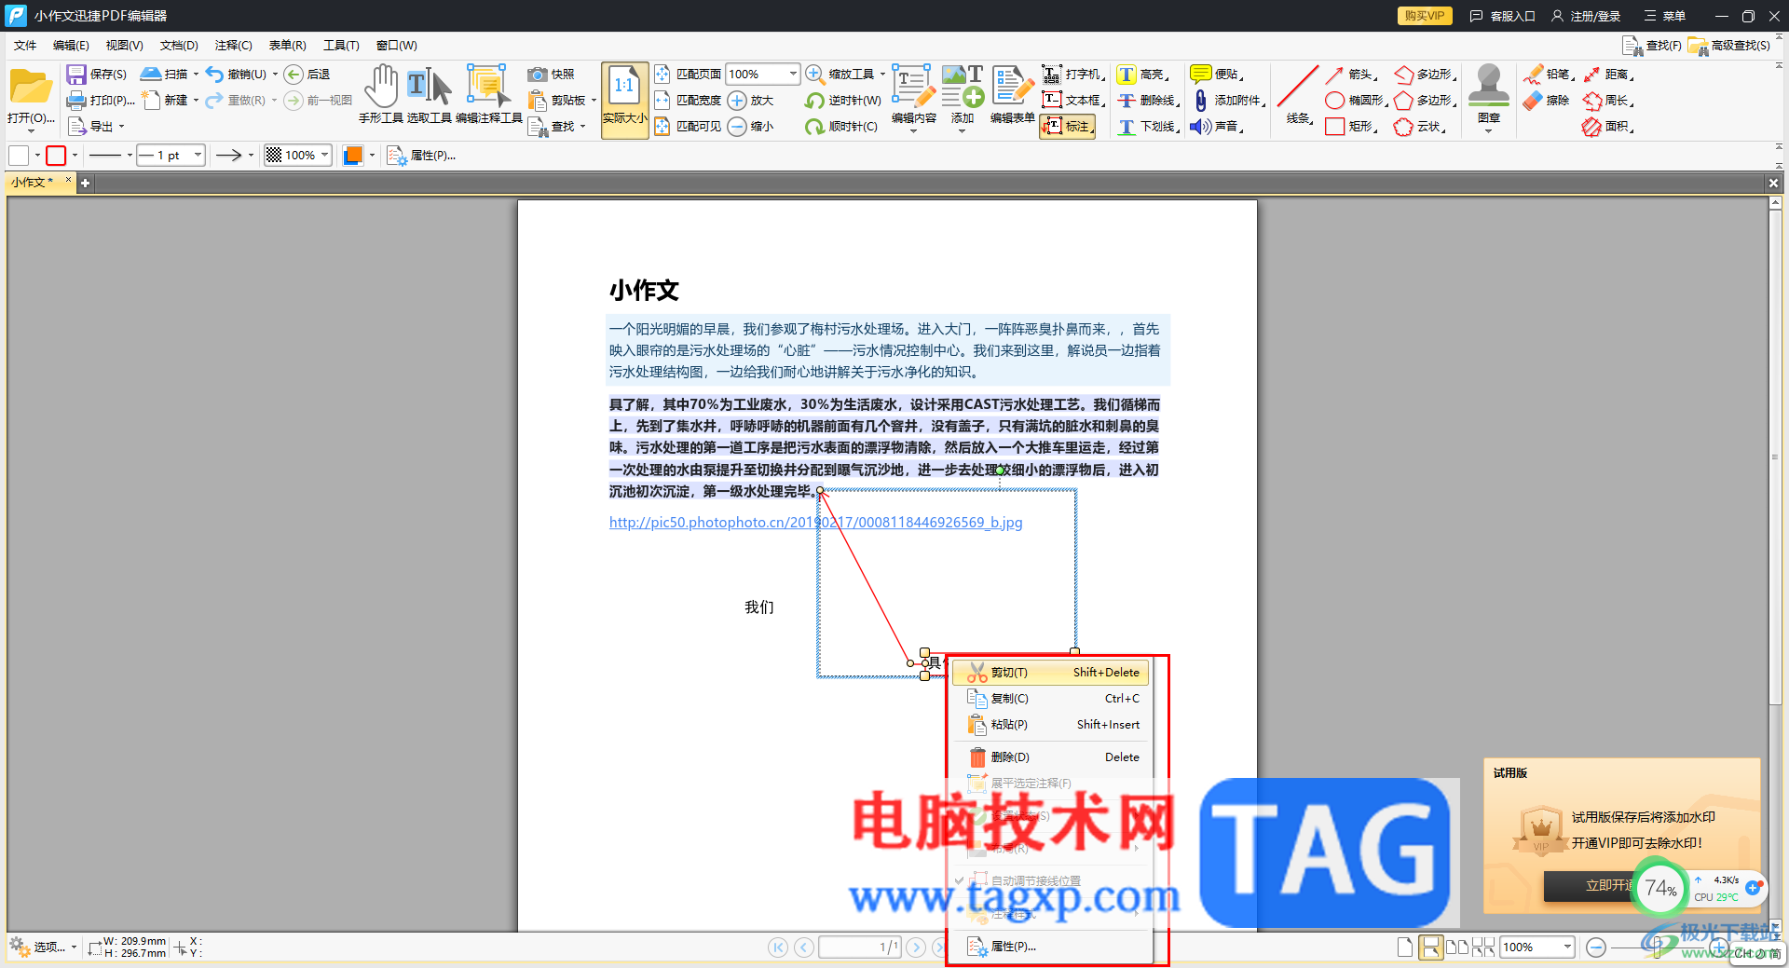
Task: Switch to continuous page layout in status bar
Action: 1430,948
